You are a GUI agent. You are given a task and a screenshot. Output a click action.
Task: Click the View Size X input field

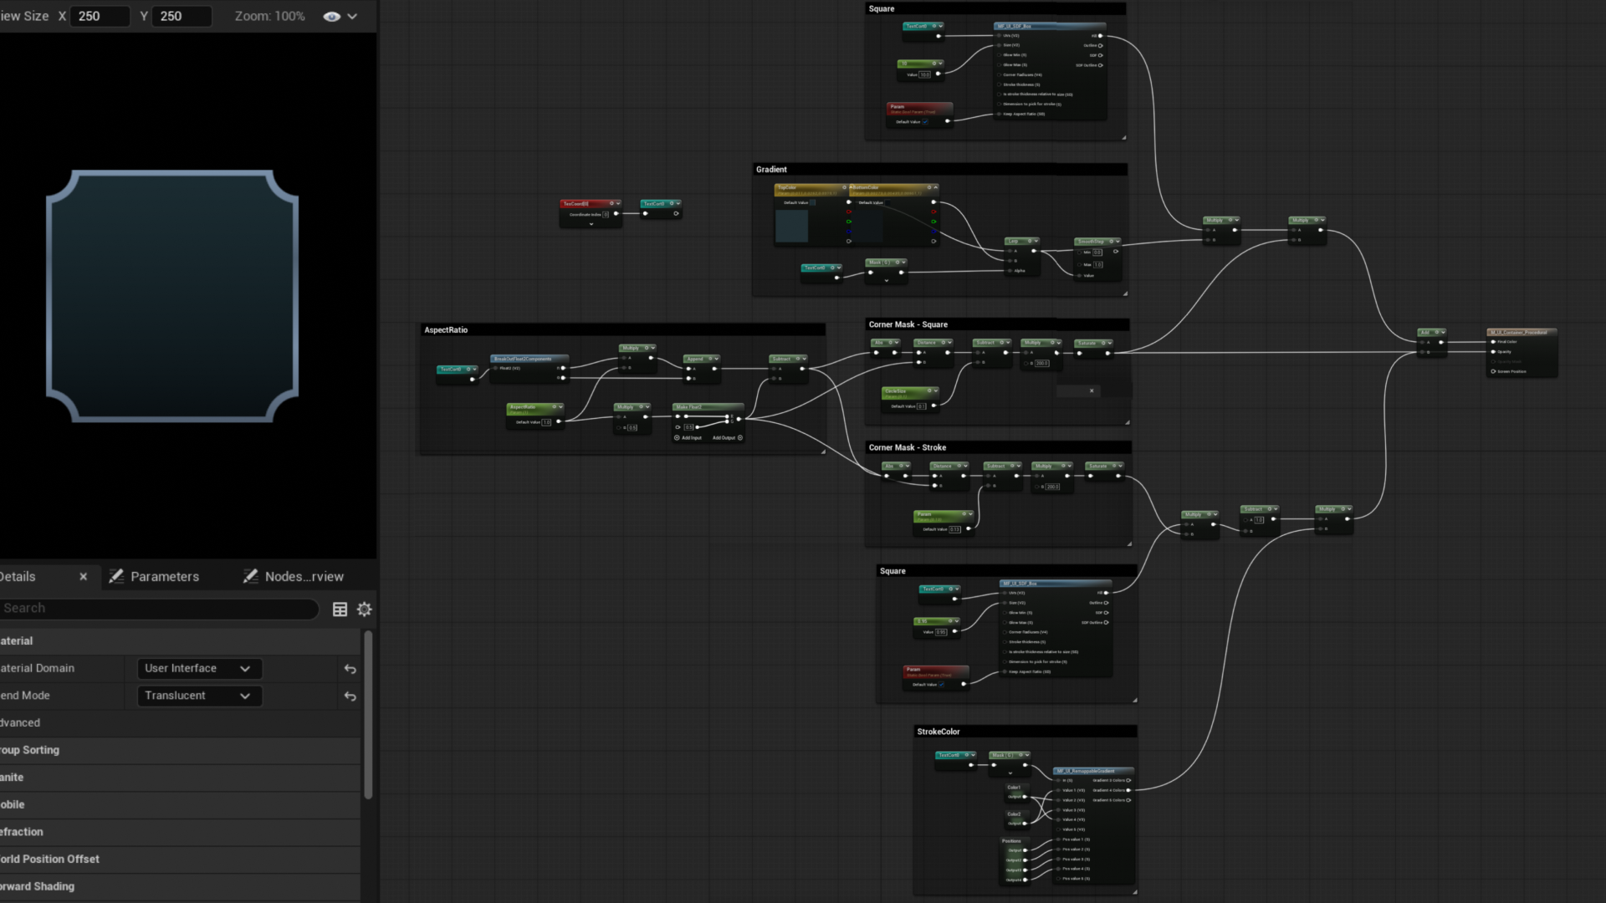tap(100, 17)
